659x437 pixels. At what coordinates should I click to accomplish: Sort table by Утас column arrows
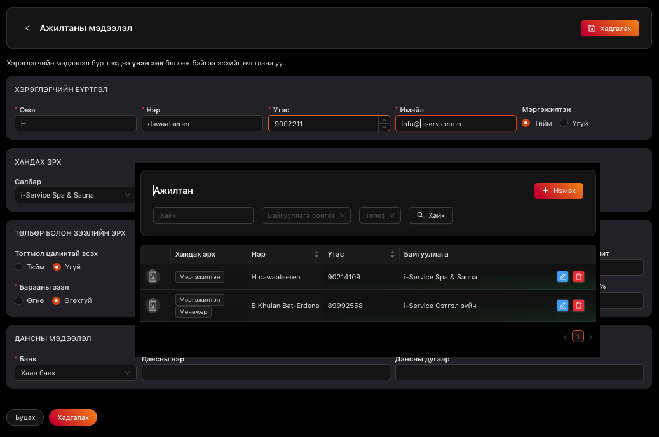(393, 254)
